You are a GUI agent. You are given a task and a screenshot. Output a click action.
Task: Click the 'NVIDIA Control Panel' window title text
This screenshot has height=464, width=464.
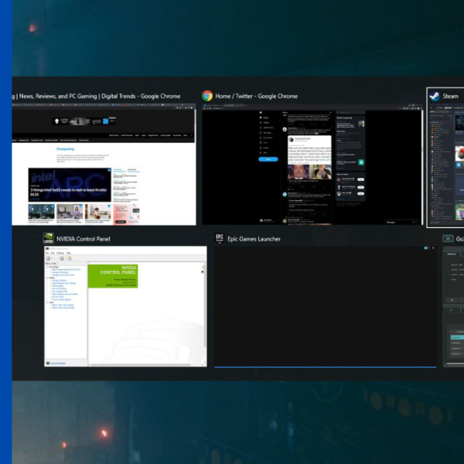tap(84, 240)
